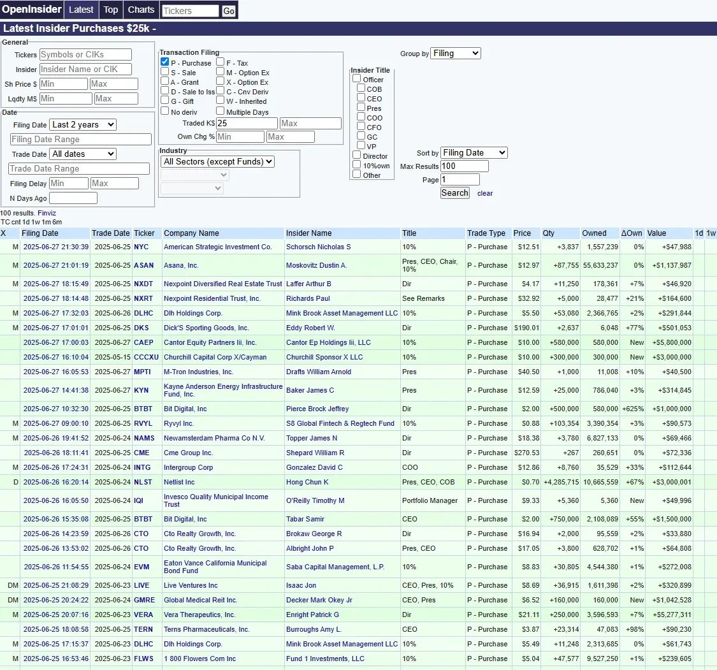
Task: Open the Pierce Brock Jeffrey insider link
Action: (317, 409)
